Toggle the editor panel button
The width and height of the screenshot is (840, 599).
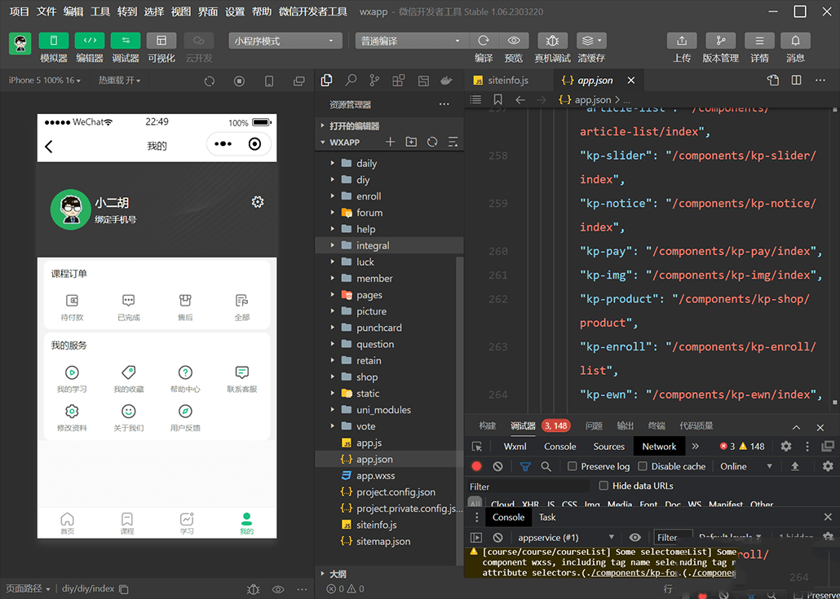pos(90,41)
